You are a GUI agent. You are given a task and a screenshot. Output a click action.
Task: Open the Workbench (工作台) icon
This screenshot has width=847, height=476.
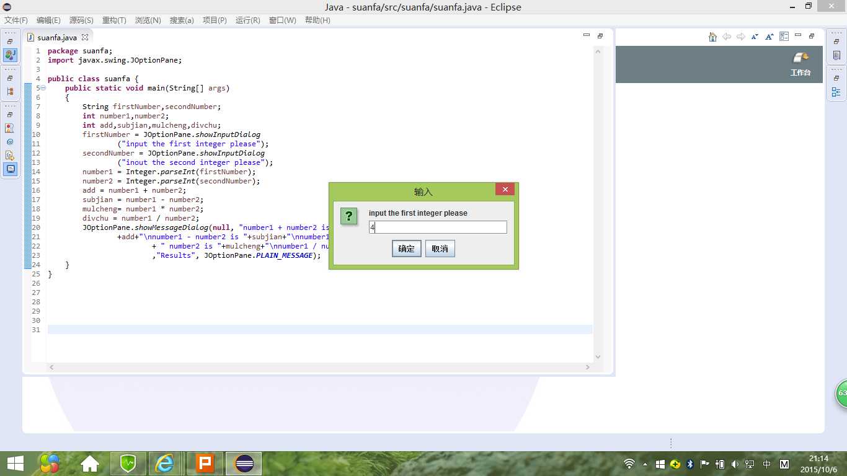pos(800,64)
